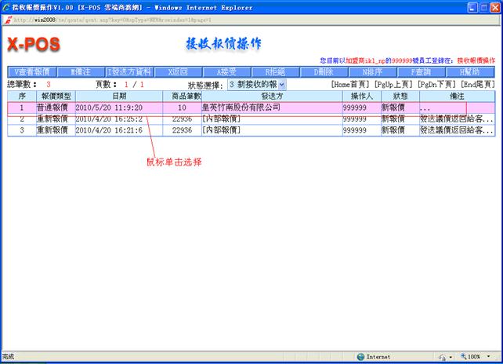Open the M備注 remark function
503x364 pixels.
pyautogui.click(x=81, y=71)
